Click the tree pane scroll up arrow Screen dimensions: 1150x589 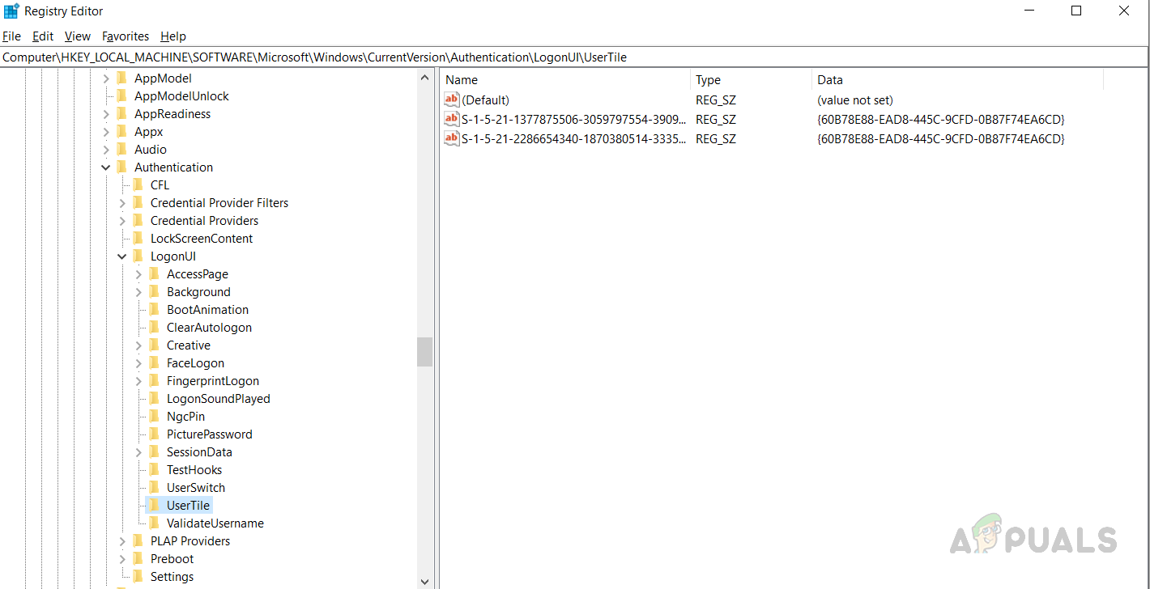[425, 78]
